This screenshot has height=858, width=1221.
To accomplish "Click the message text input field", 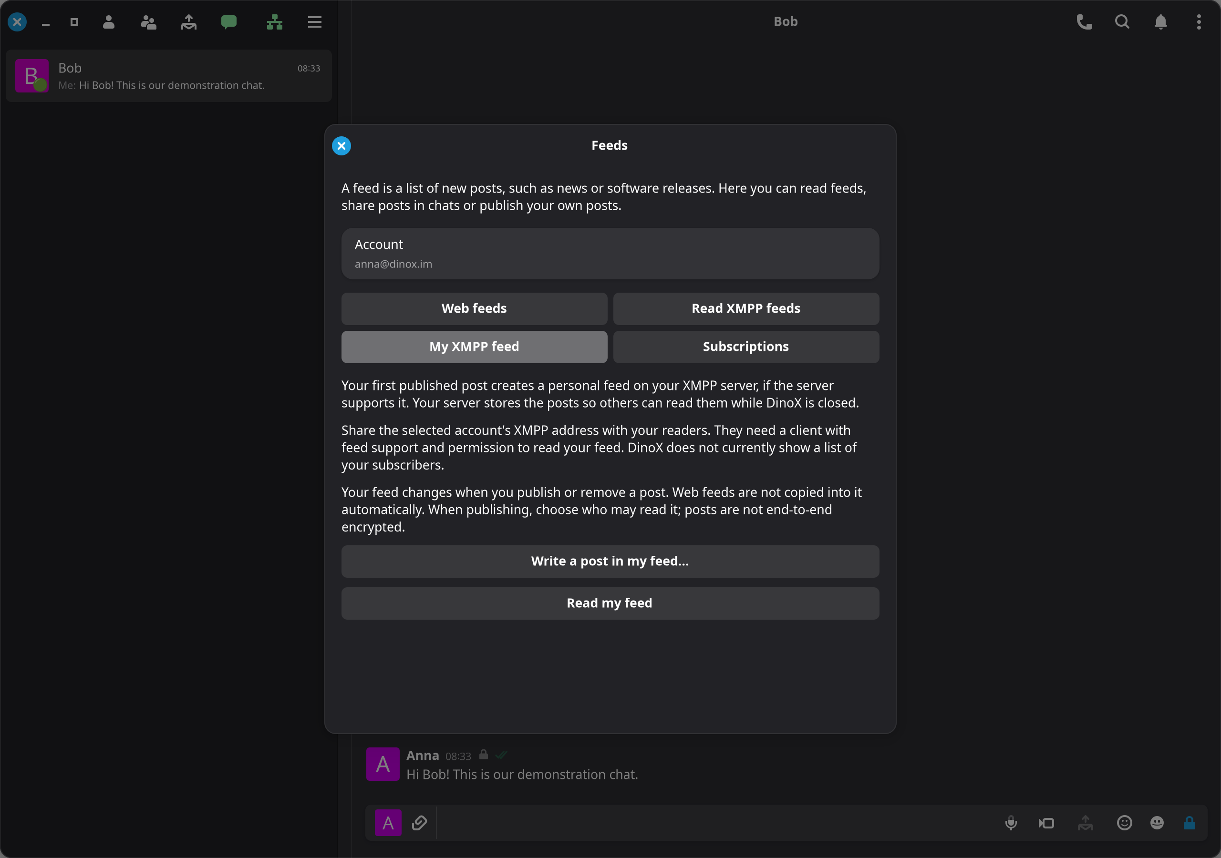I will point(716,823).
